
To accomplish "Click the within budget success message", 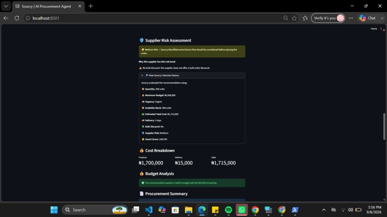I will coord(192,183).
